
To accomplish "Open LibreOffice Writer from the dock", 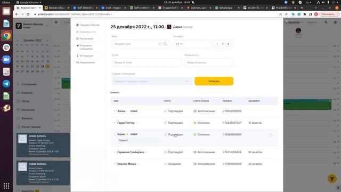I will (6, 23).
